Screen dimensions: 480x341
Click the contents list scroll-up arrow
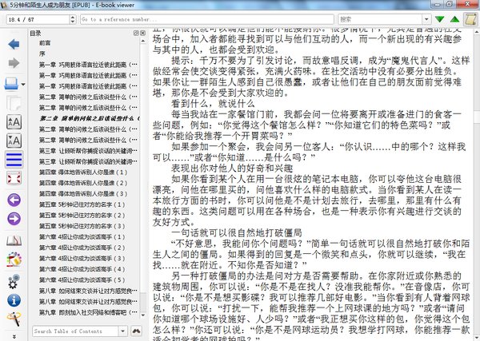click(x=143, y=41)
